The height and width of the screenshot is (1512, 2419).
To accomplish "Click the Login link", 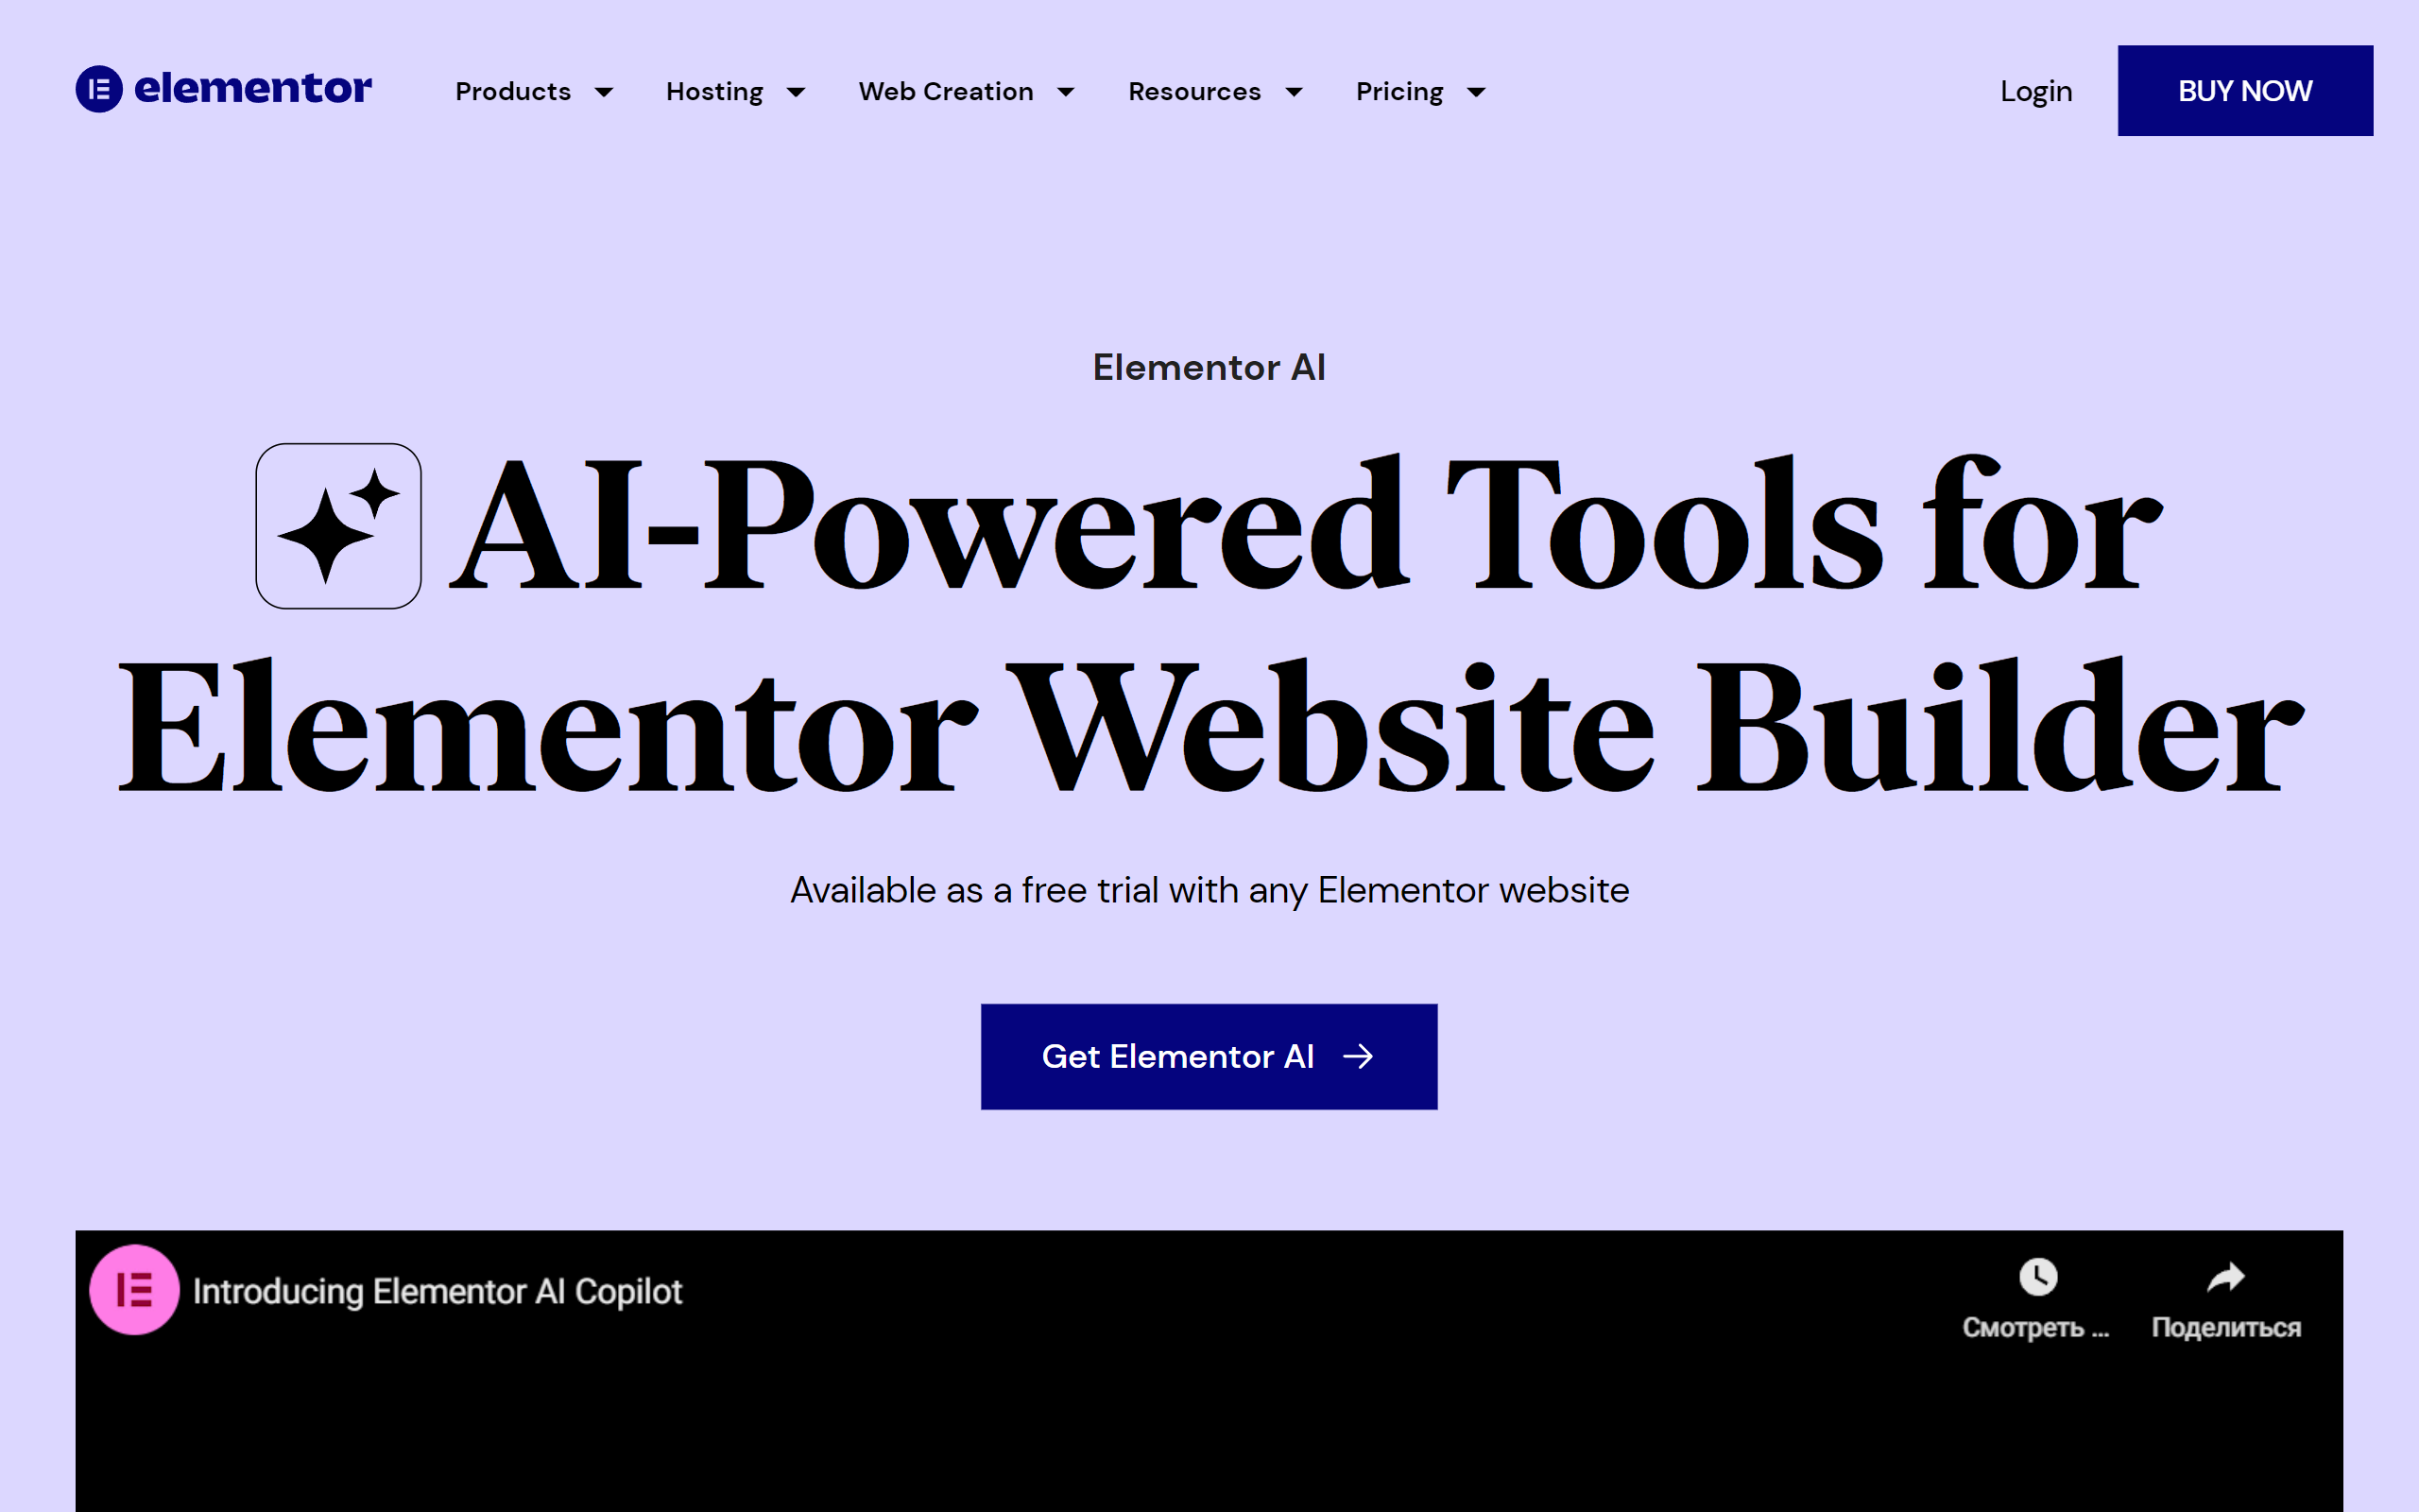I will tap(2033, 91).
